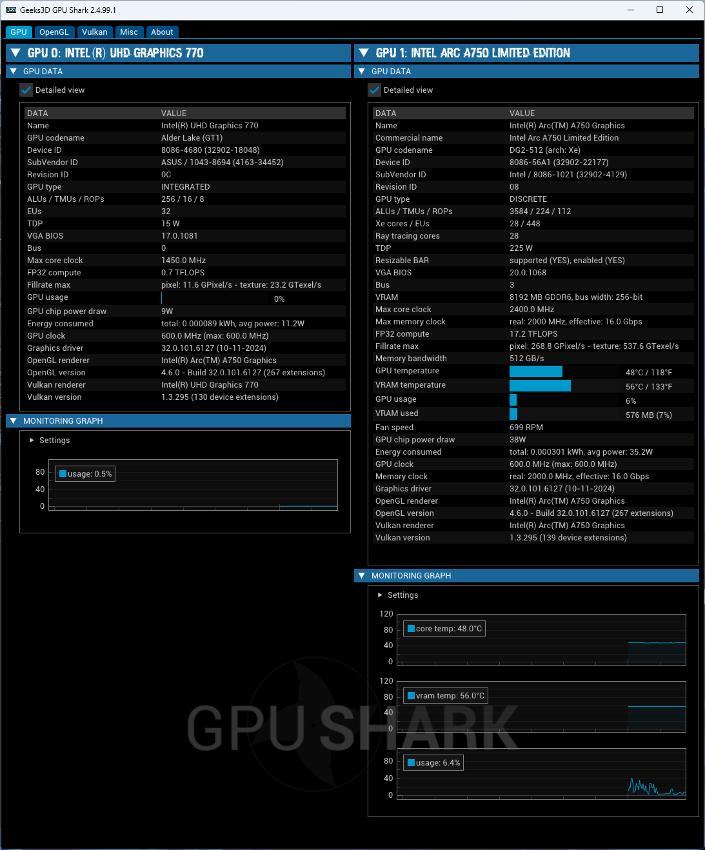705x850 pixels.
Task: Click the '15 W' TDP value
Action: click(x=170, y=224)
